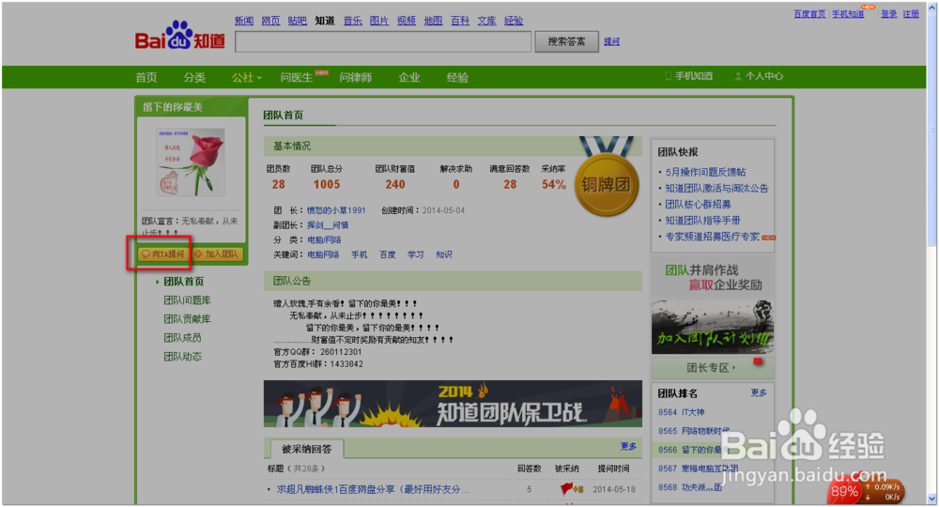939x507 pixels.
Task: Click the red flag icon in adopted answer row
Action: tap(567, 489)
